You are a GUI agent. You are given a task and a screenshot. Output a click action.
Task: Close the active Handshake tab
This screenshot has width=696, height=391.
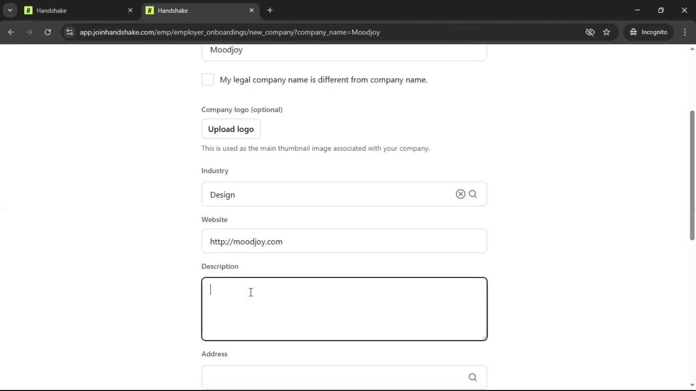pos(252,10)
